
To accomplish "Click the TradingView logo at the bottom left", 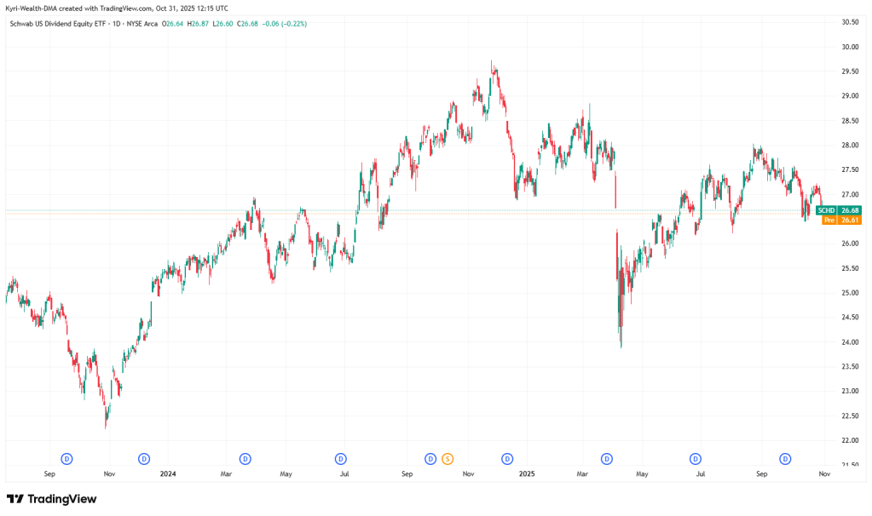I will (51, 499).
